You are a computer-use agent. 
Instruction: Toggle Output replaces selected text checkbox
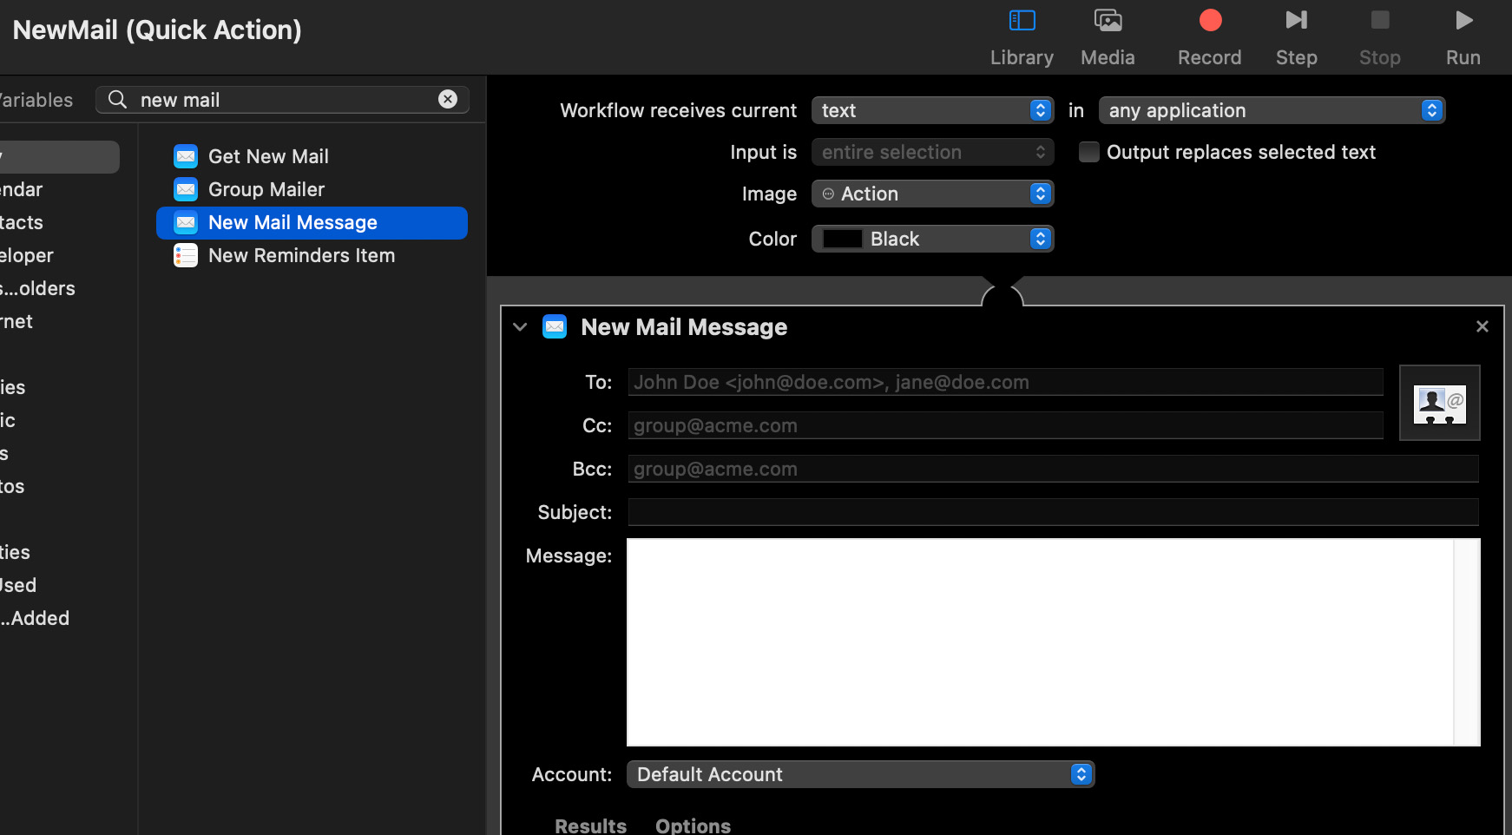click(x=1089, y=152)
